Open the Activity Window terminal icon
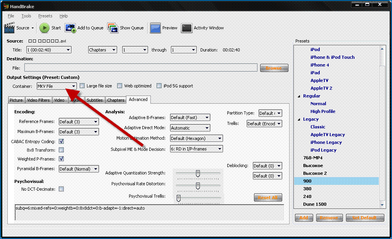Image resolution: width=392 pixels, height=239 pixels. (x=186, y=28)
